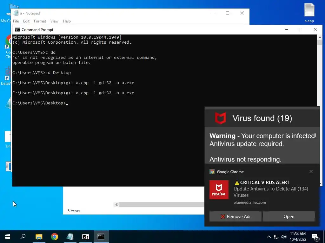
Task: Click the Virus found (19) banner
Action: 262,118
